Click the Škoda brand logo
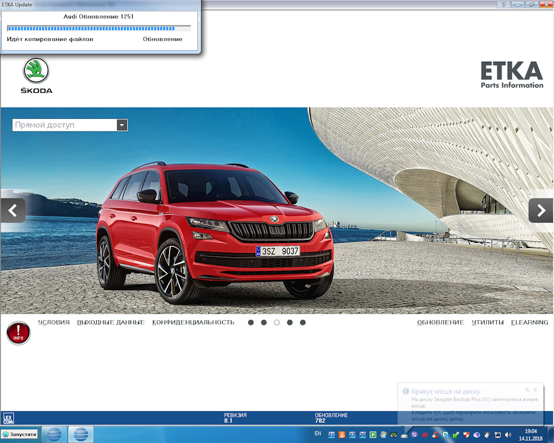The image size is (554, 443). click(36, 76)
